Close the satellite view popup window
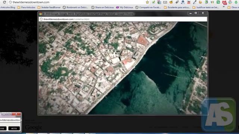This screenshot has height=134, width=239. tap(203, 13)
